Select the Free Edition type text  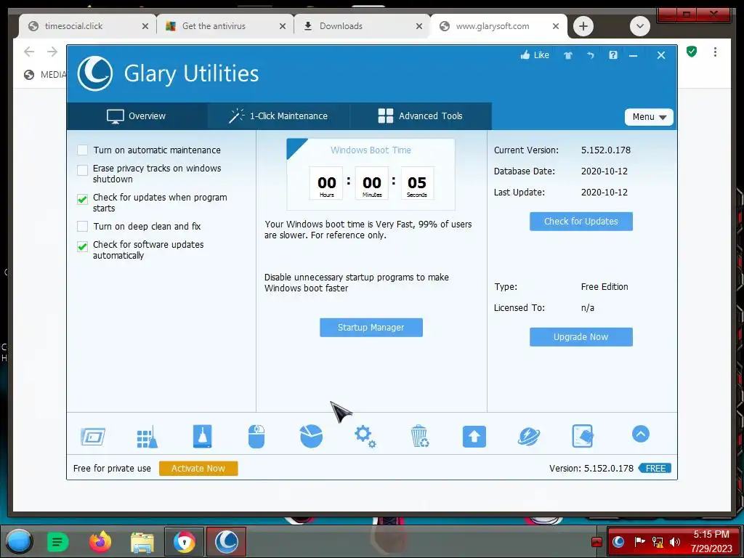click(604, 286)
